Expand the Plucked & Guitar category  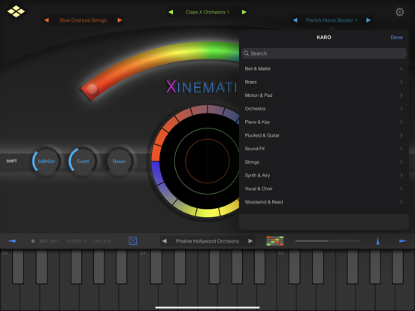(324, 135)
